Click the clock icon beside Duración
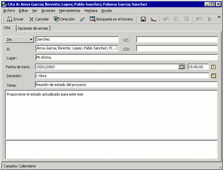The height and width of the screenshot is (170, 223). click(214, 76)
